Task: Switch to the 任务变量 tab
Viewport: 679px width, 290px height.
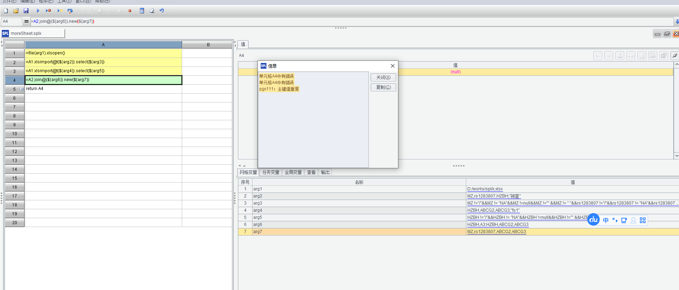Action: tap(271, 172)
